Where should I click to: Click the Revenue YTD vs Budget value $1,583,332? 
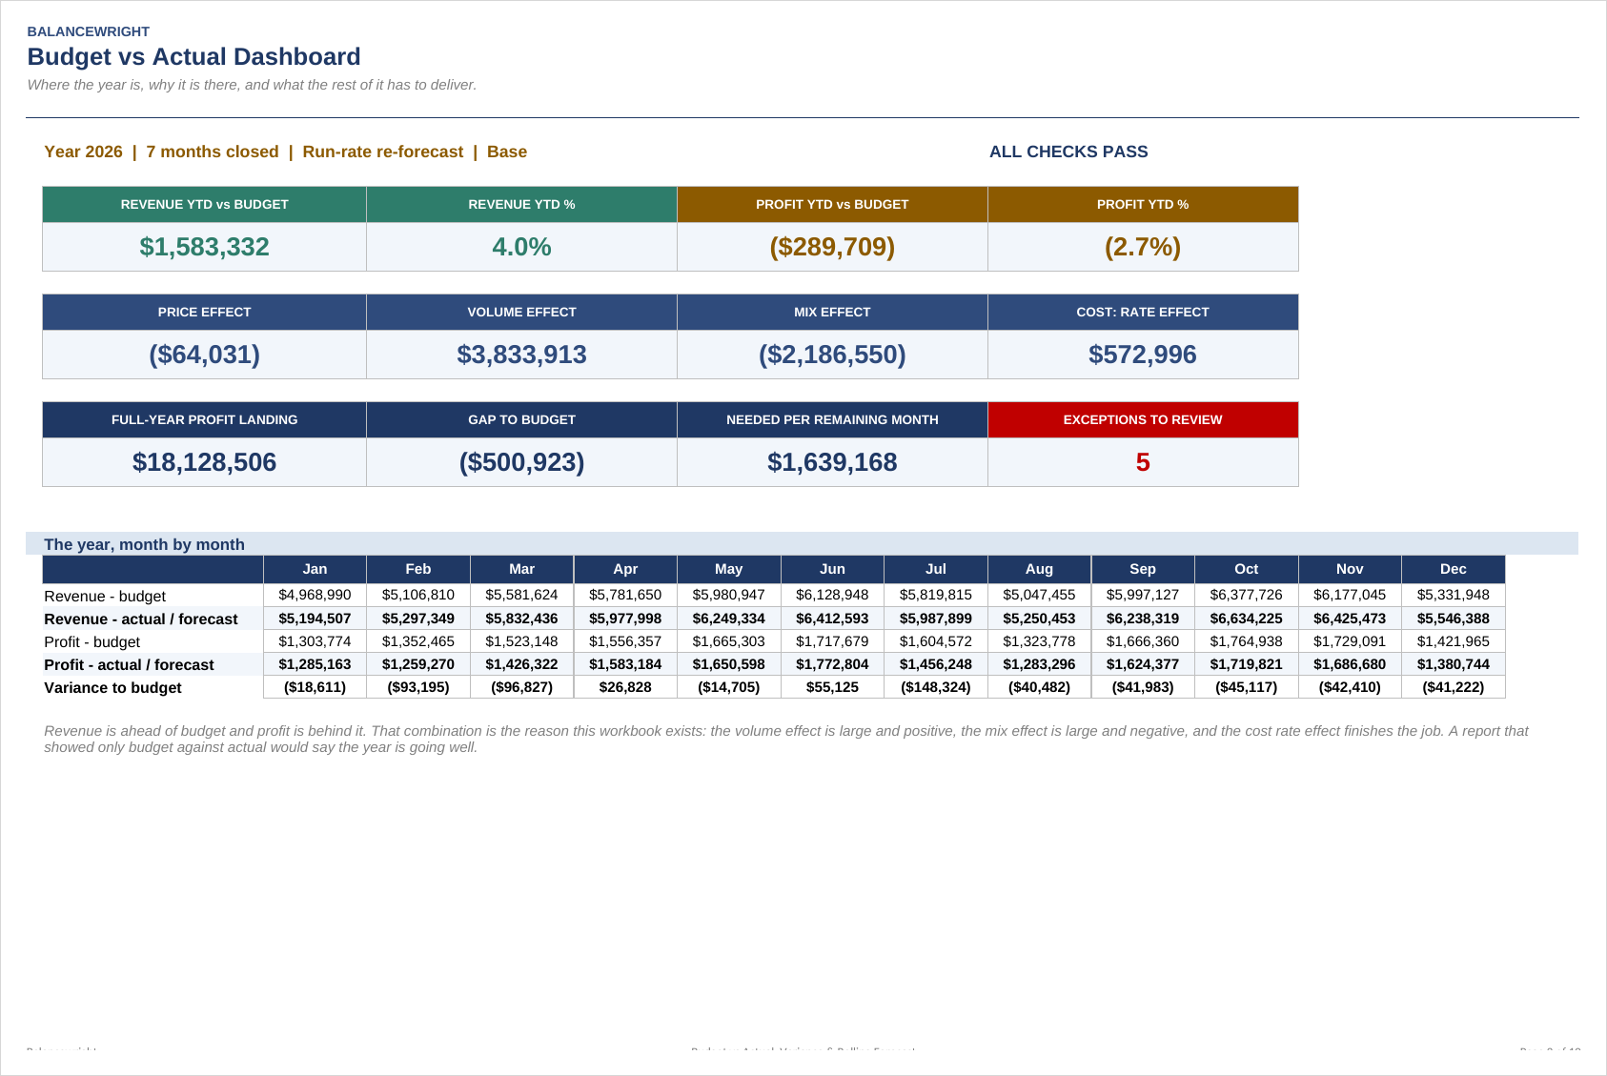click(204, 247)
